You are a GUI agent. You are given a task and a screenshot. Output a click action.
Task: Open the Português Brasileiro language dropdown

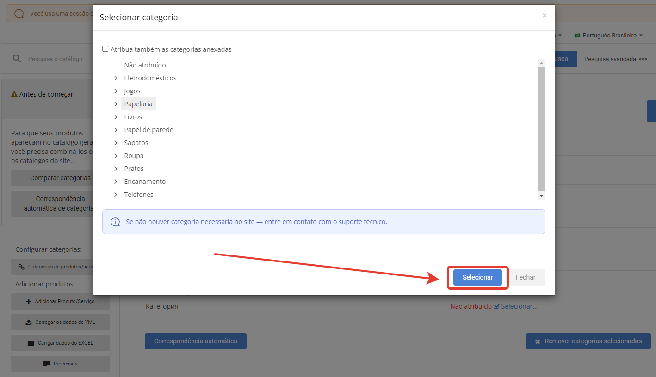tap(608, 35)
